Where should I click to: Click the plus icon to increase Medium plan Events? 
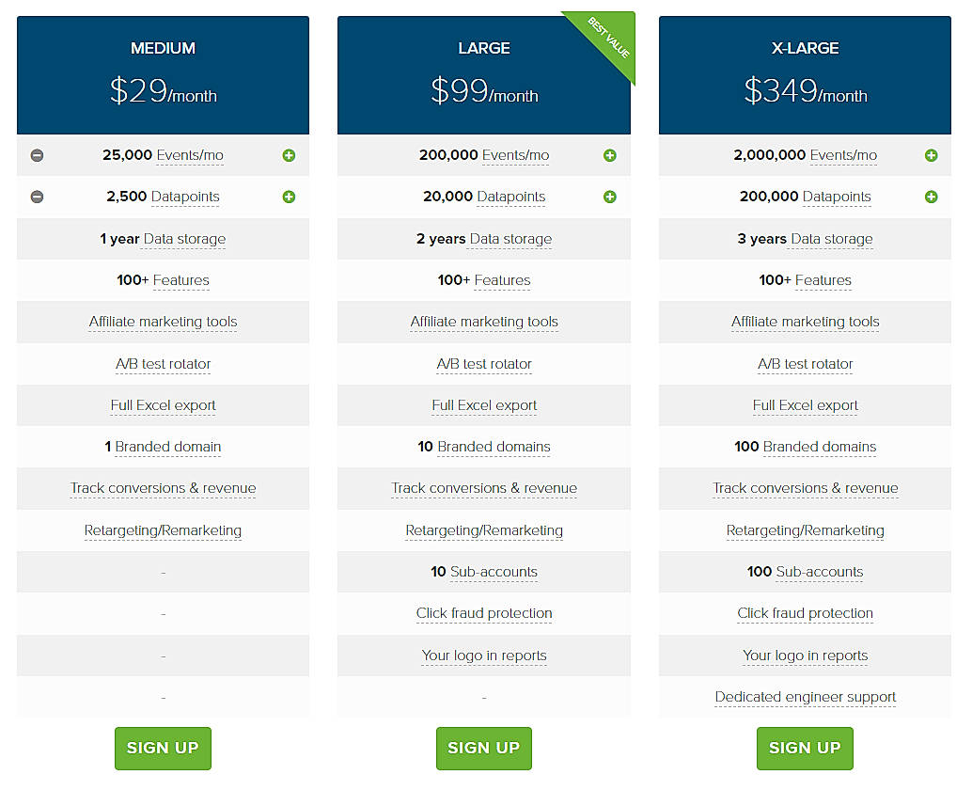(289, 155)
